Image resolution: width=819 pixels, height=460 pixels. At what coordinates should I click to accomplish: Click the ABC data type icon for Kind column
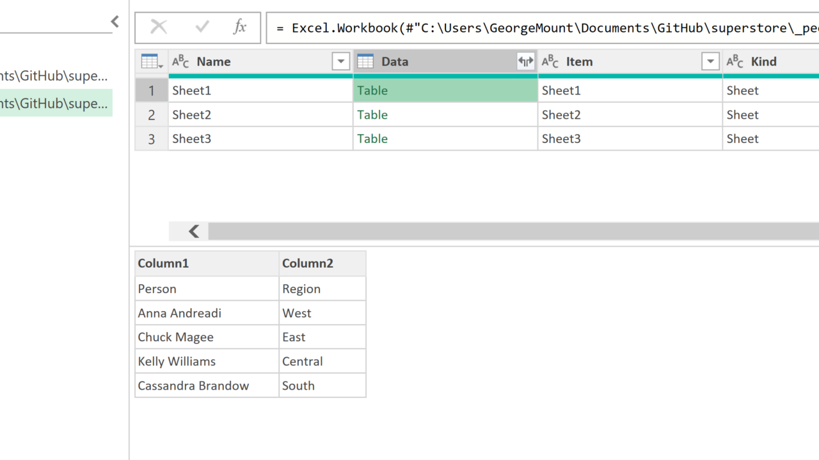[x=735, y=62]
